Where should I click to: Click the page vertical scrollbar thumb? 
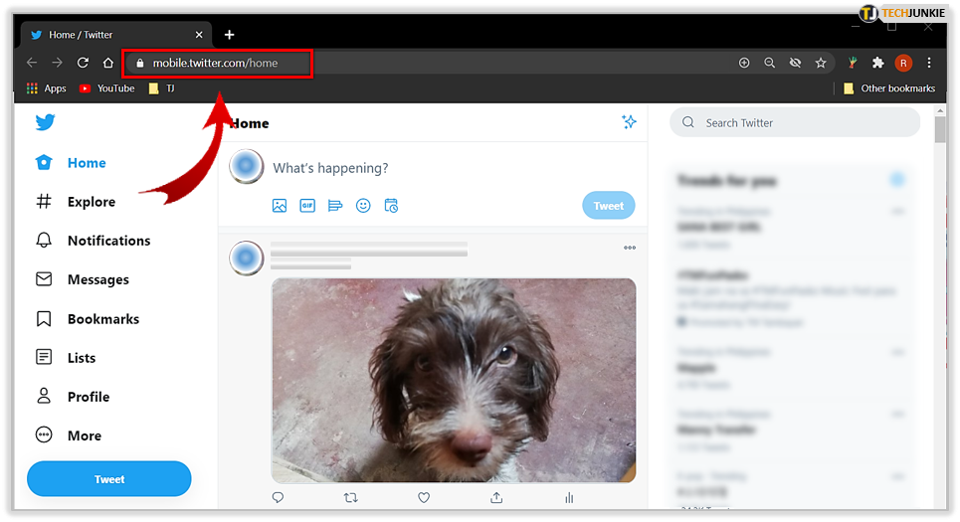[x=940, y=129]
